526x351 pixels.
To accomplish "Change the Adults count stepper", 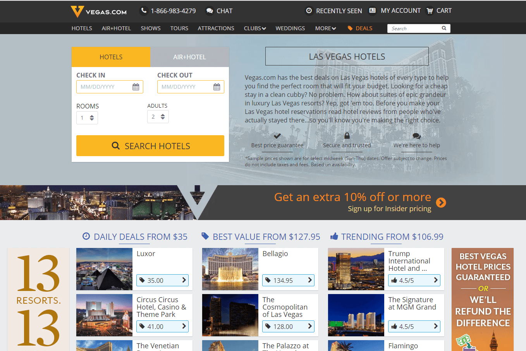I will click(158, 117).
